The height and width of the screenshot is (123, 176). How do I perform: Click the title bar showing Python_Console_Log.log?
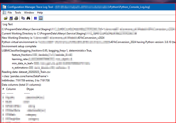click(x=88, y=7)
